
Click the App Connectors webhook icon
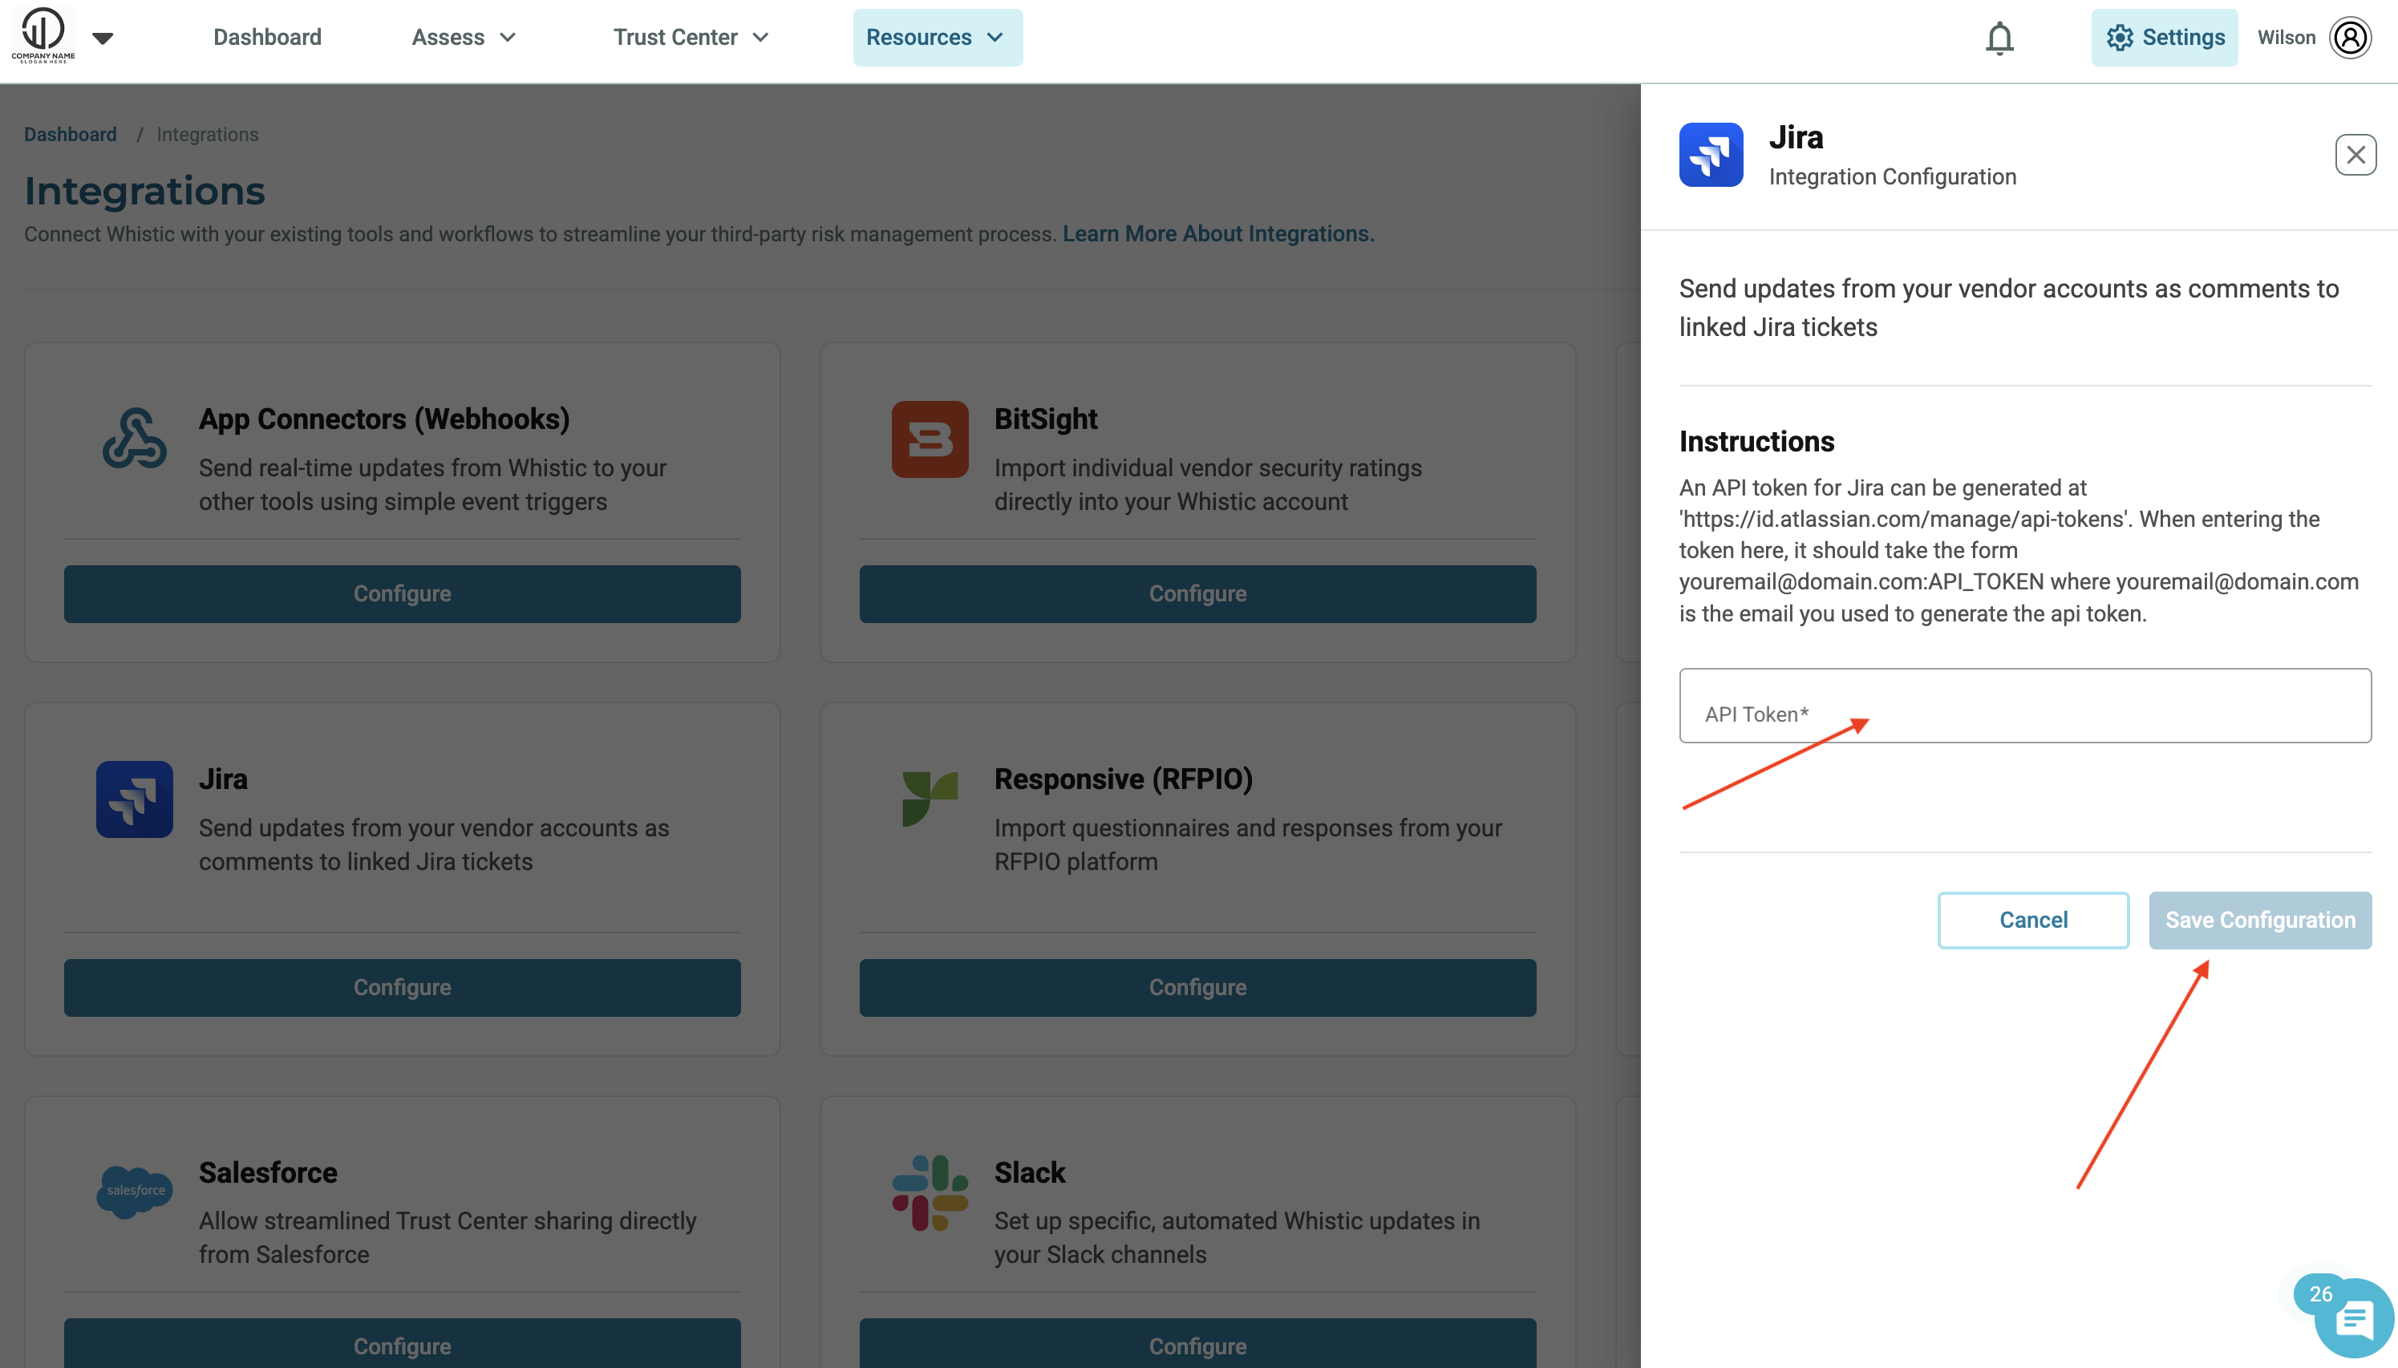point(135,438)
